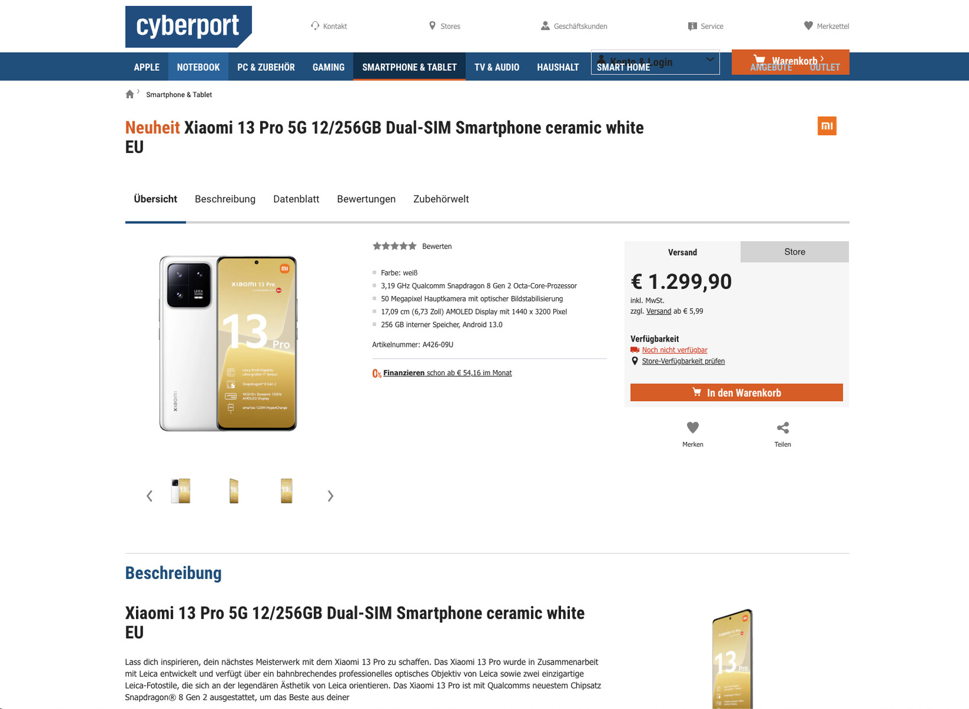The width and height of the screenshot is (969, 709).
Task: Show next product thumbnails
Action: [330, 496]
